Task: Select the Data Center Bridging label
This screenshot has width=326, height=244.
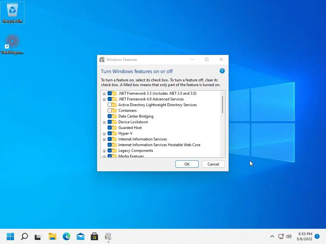Action: [x=136, y=116]
